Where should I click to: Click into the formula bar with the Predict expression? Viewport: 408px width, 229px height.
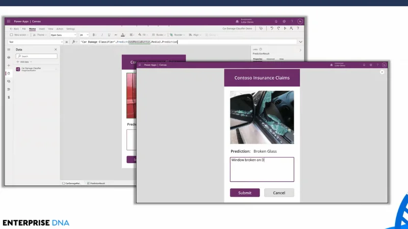[188, 42]
